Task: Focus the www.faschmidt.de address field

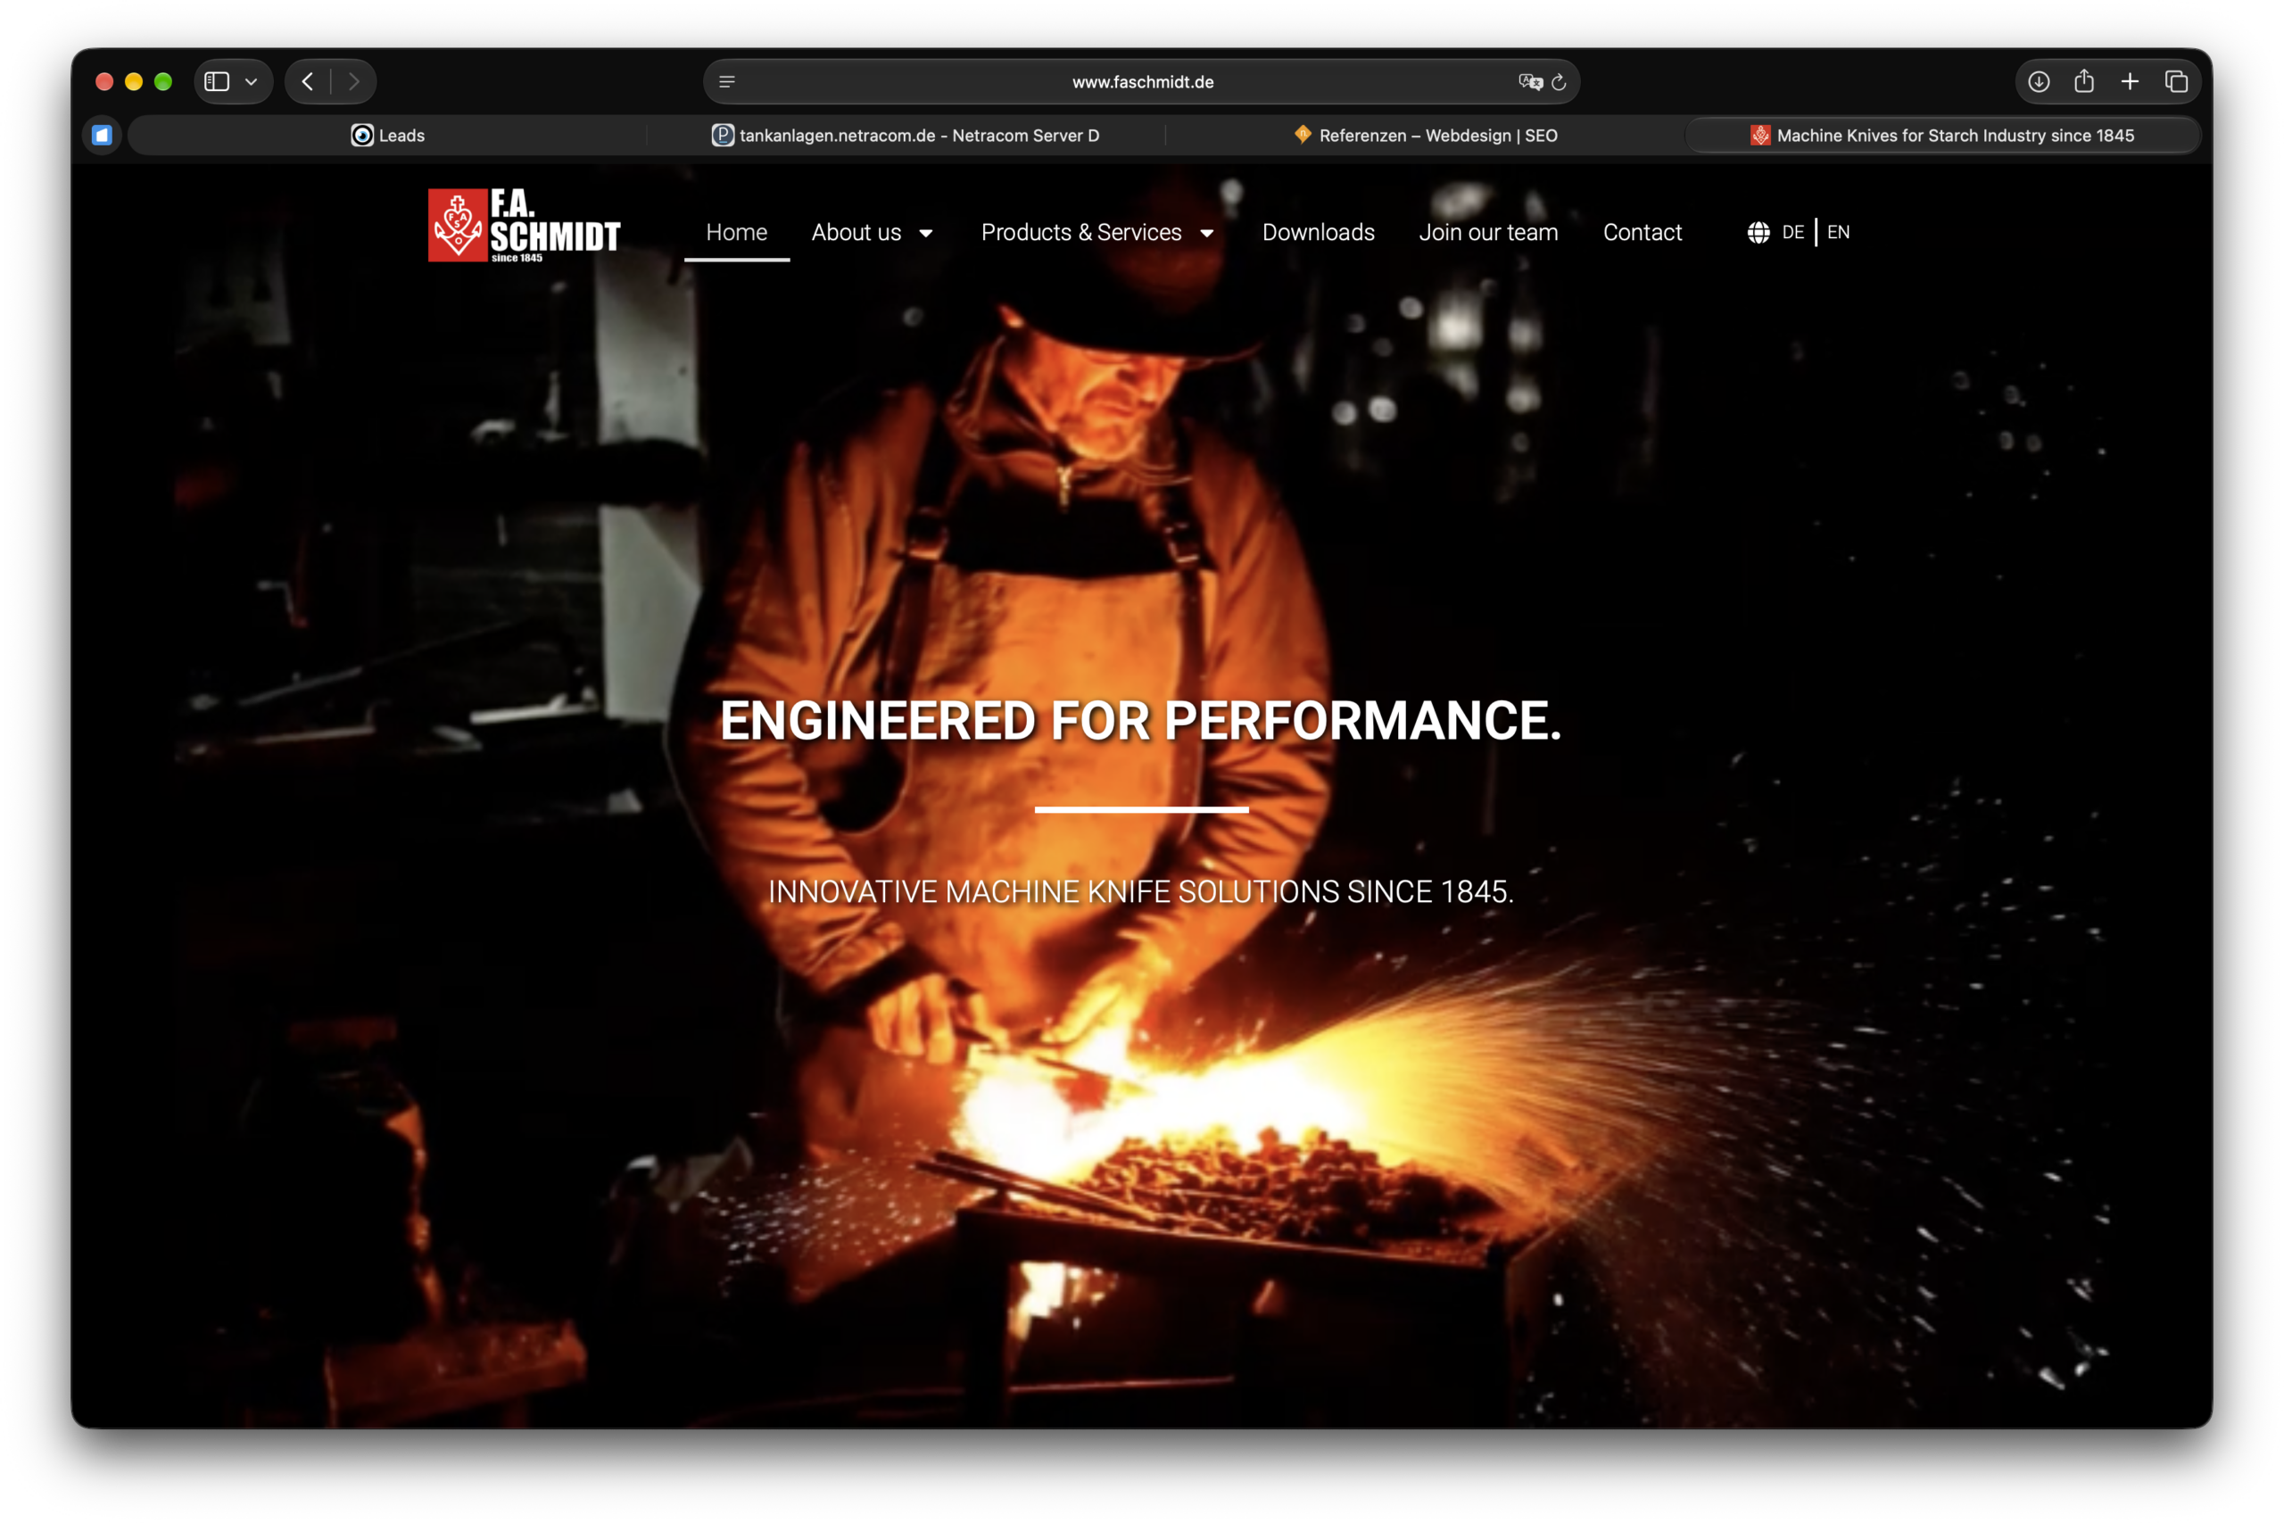Action: [x=1142, y=81]
